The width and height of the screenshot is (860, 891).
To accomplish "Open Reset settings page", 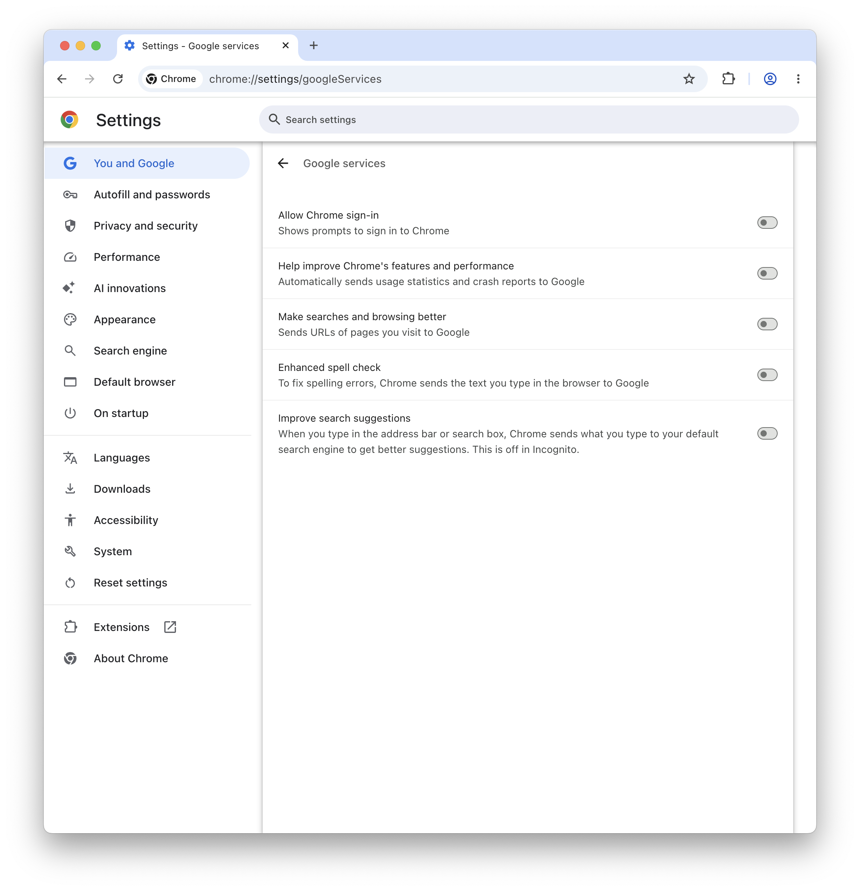I will click(x=147, y=583).
